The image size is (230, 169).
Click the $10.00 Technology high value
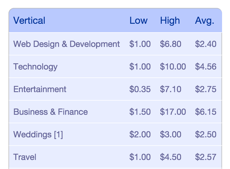173,67
